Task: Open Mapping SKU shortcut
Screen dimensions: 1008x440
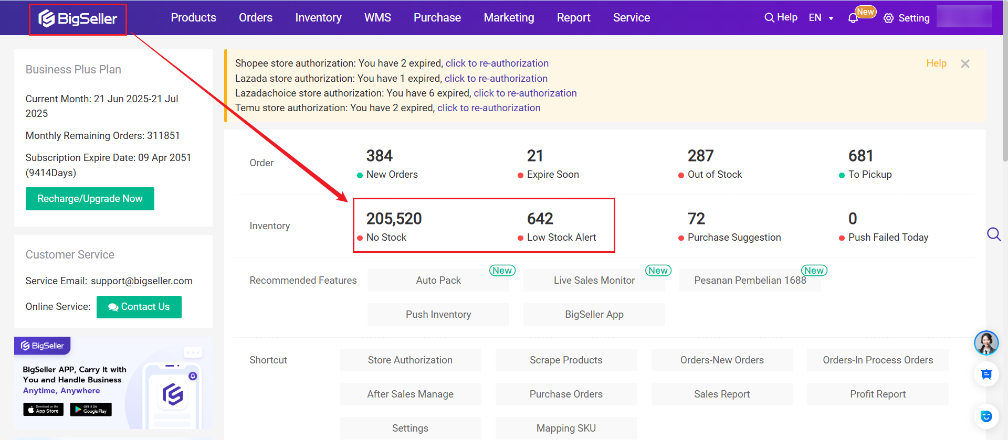Action: (x=566, y=428)
